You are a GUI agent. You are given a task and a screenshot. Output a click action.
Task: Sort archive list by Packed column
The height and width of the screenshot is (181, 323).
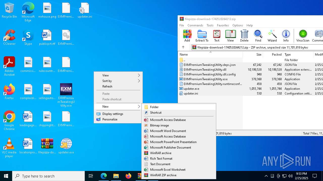pyautogui.click(x=273, y=55)
